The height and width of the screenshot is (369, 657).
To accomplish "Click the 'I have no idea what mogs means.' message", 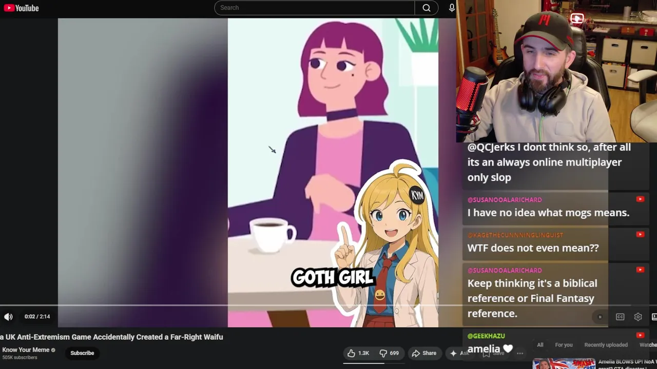I will [x=548, y=213].
